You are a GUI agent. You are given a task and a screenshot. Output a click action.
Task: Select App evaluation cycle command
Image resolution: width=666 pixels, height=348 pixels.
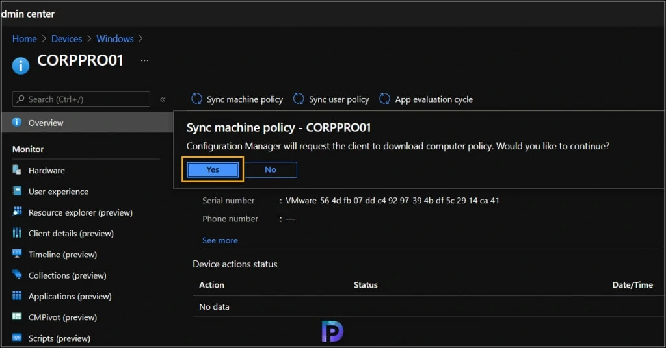tap(426, 99)
